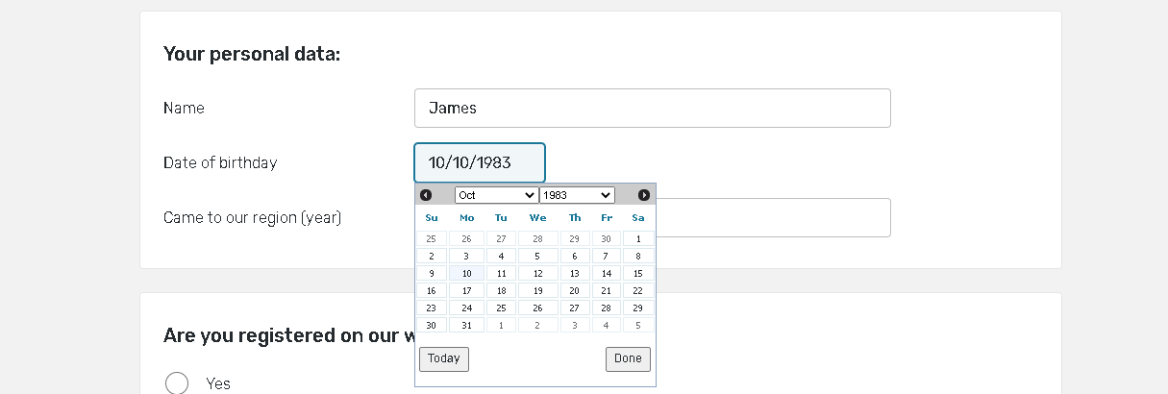Click the Came to our region field
The height and width of the screenshot is (394, 1168).
773,217
